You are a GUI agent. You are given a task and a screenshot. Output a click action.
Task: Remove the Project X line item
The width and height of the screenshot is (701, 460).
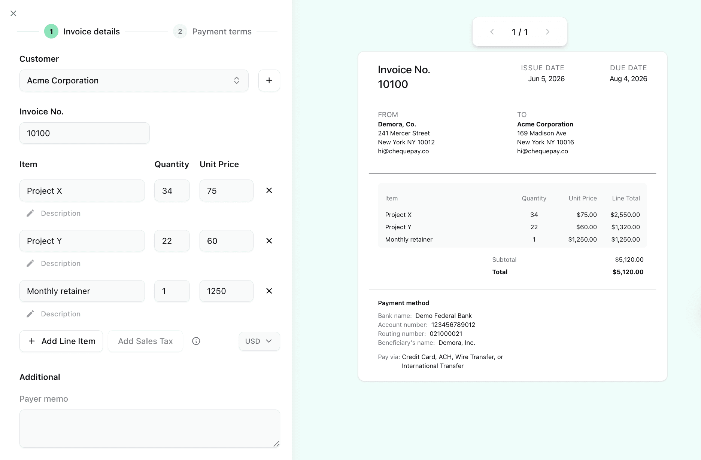pos(269,190)
